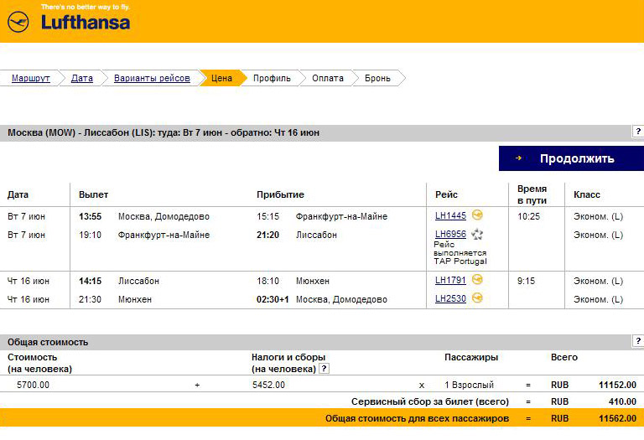Click arrival 21:20 Лиссабон
This screenshot has width=644, height=440.
(x=297, y=235)
